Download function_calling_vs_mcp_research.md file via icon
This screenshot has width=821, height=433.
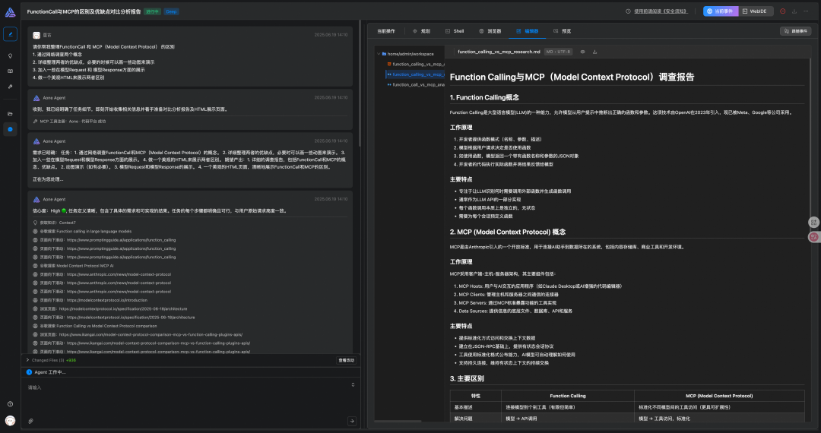click(x=594, y=52)
